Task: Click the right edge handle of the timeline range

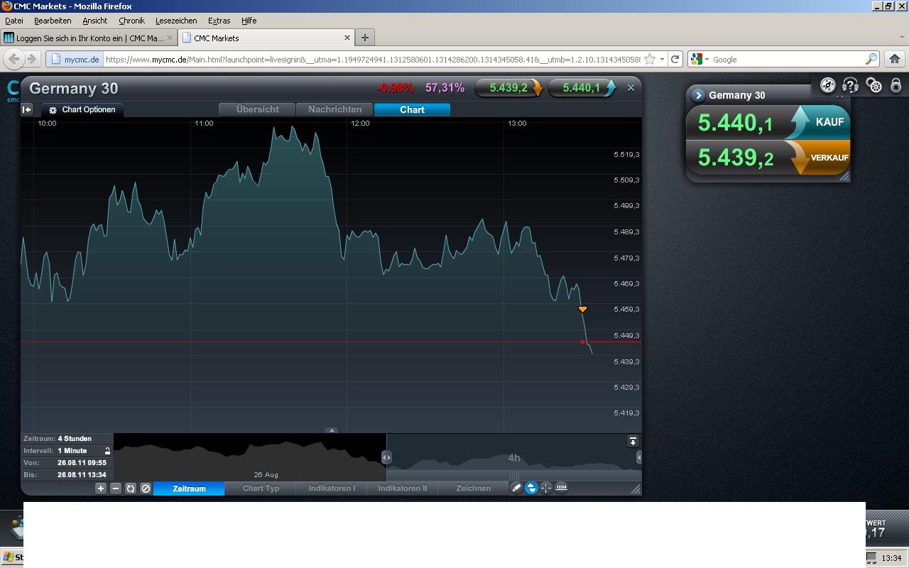Action: (x=639, y=458)
